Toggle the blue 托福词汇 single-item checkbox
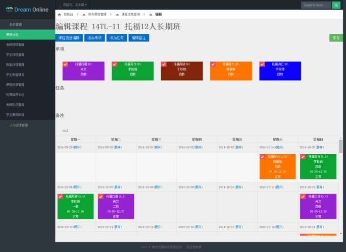Viewport: 346px width, 252px height. (x=262, y=64)
